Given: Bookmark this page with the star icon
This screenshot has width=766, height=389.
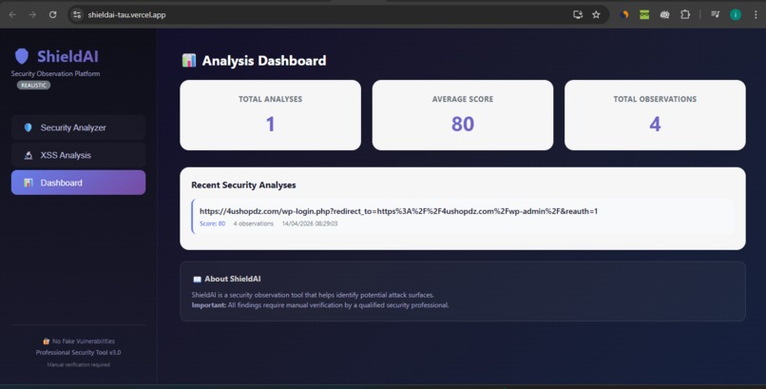Looking at the screenshot, I should (596, 14).
